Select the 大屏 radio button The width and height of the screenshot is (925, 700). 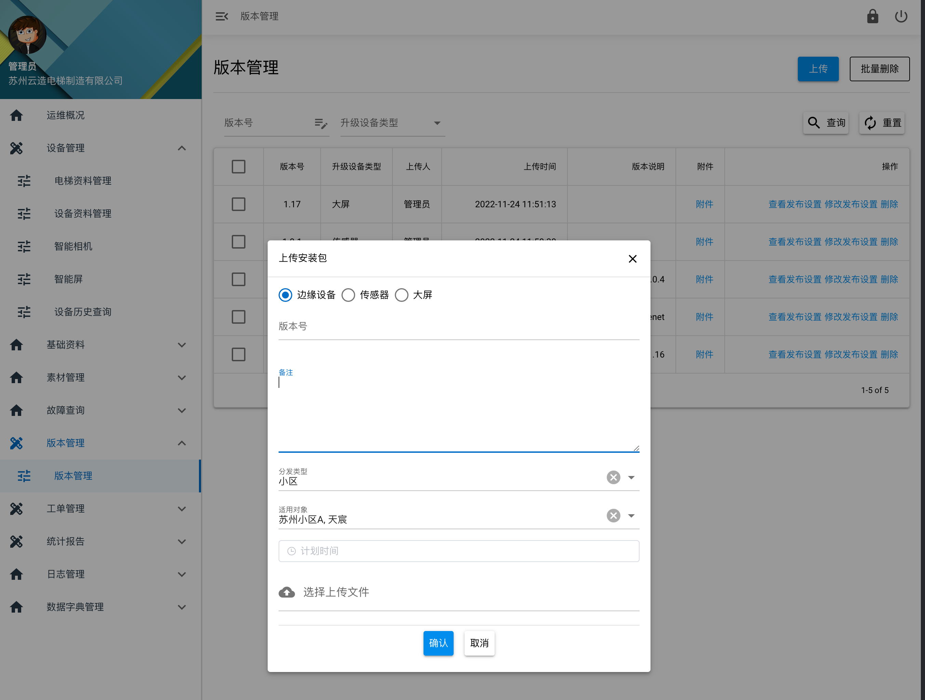(x=401, y=295)
